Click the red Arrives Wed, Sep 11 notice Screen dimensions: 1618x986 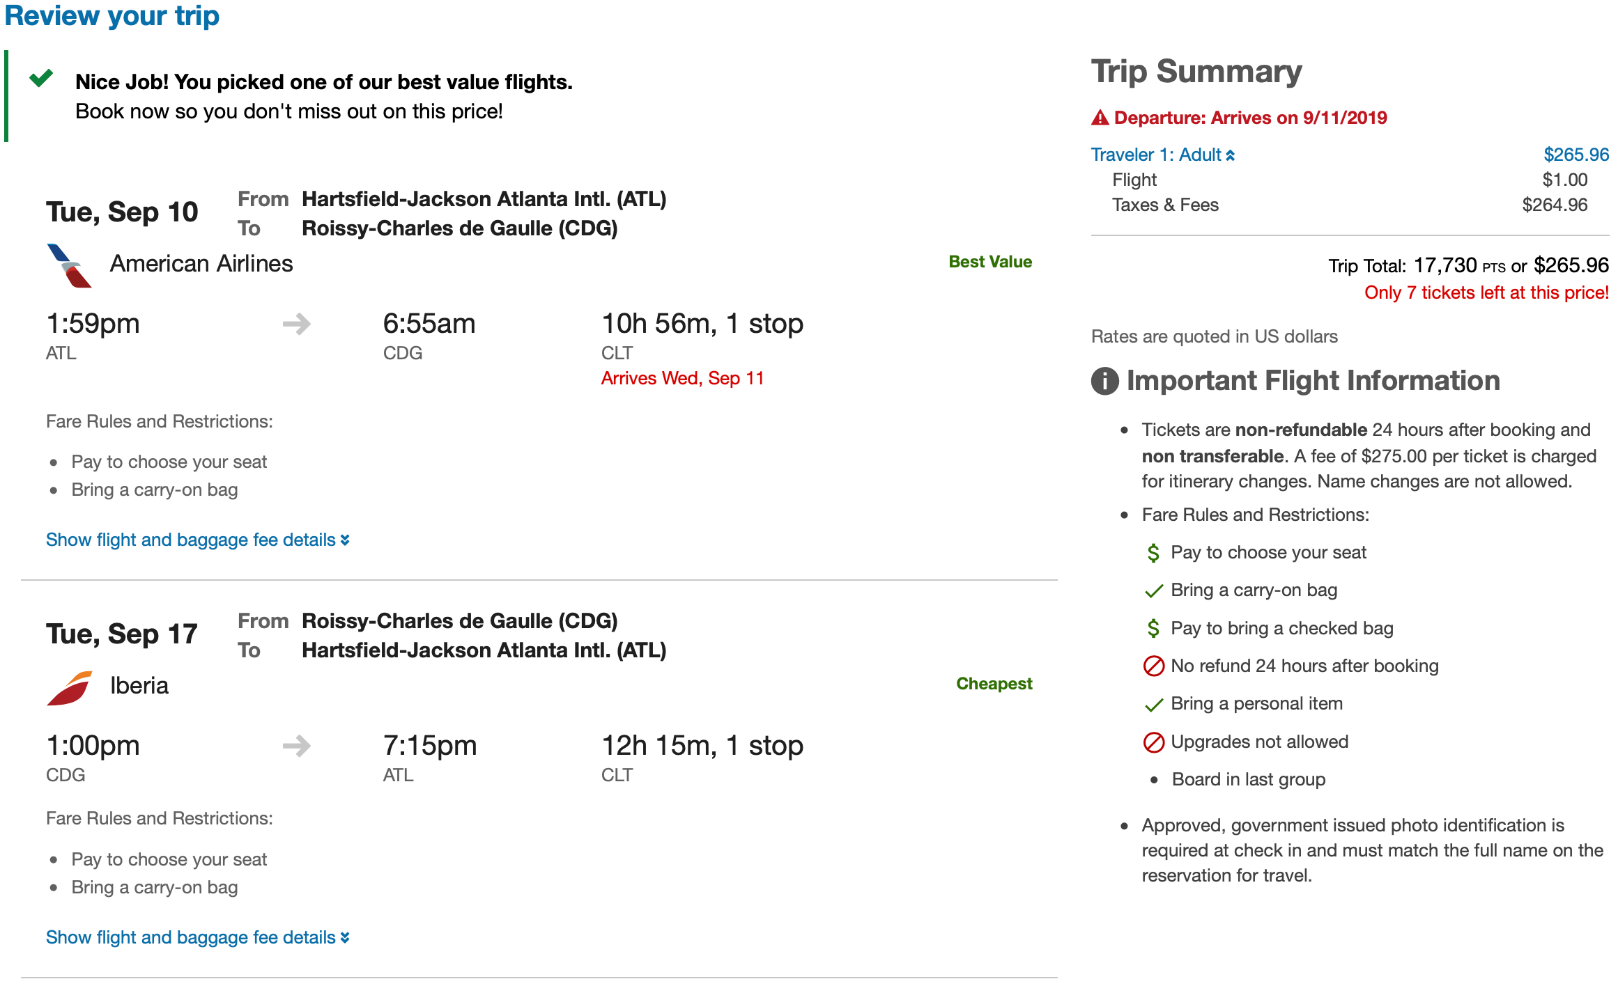[682, 378]
